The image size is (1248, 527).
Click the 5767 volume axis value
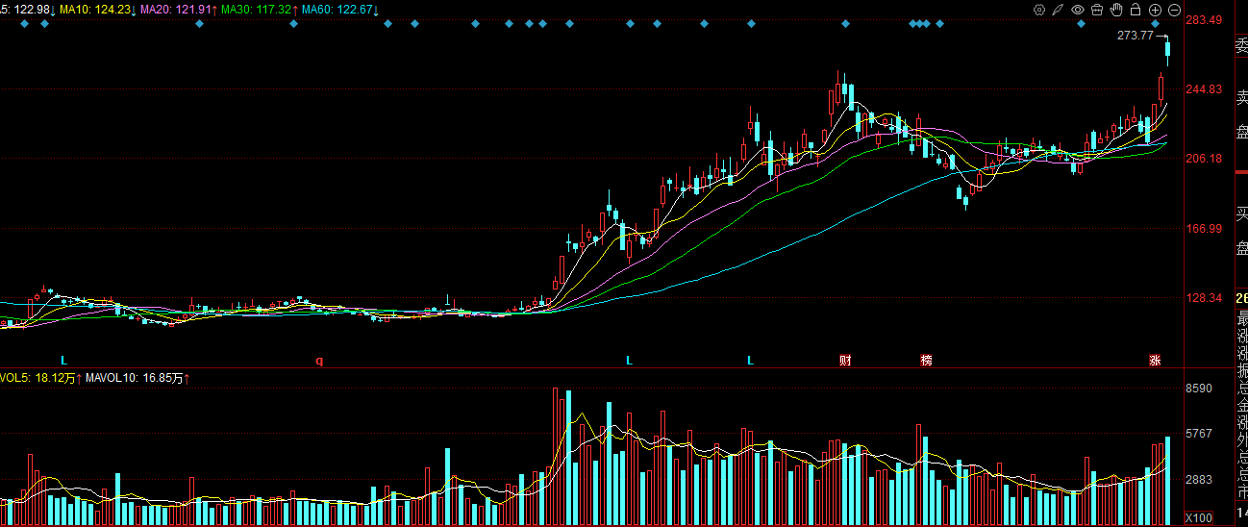tap(1199, 434)
